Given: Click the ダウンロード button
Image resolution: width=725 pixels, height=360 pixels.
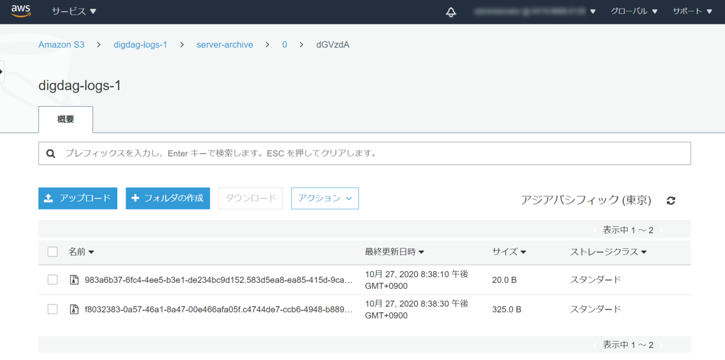Looking at the screenshot, I should pyautogui.click(x=251, y=198).
